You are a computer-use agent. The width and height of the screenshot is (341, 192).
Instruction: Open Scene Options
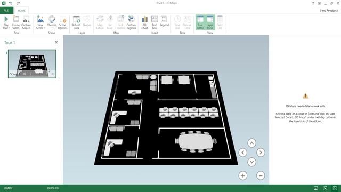pyautogui.click(x=63, y=22)
